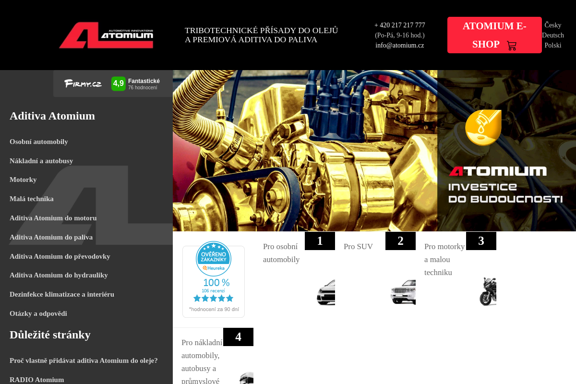576x384 pixels.
Task: Click the Investice do budoucnosti banner text
Action: [x=505, y=193]
